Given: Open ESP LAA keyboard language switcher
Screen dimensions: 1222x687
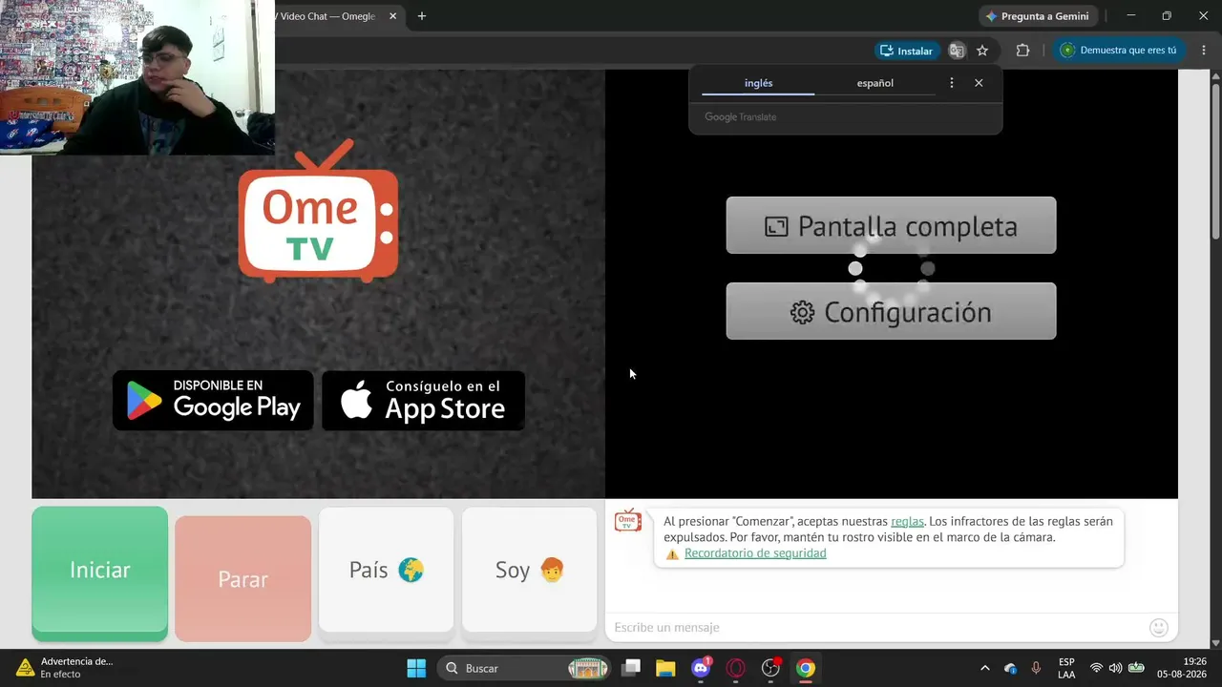Looking at the screenshot, I should (1066, 668).
